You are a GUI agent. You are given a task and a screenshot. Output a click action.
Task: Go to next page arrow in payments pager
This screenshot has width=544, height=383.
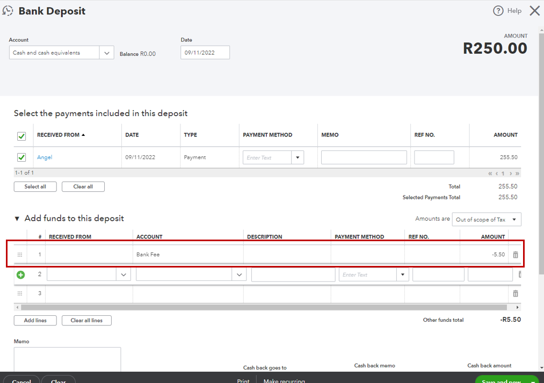point(511,174)
